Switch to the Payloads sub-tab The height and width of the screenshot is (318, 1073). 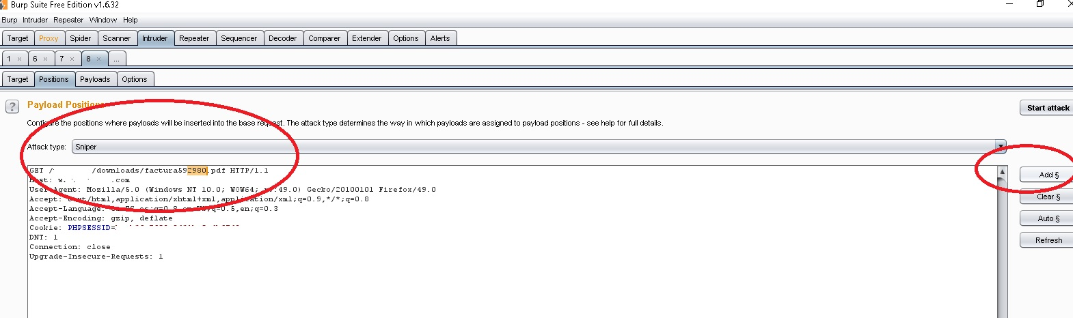(95, 79)
